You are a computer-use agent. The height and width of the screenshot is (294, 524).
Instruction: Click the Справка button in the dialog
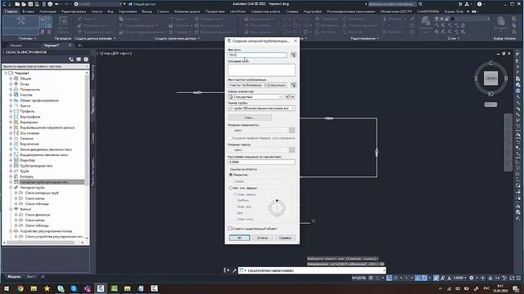(x=285, y=238)
